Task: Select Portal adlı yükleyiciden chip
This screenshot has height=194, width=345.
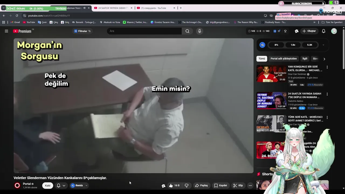Action: 284,58
